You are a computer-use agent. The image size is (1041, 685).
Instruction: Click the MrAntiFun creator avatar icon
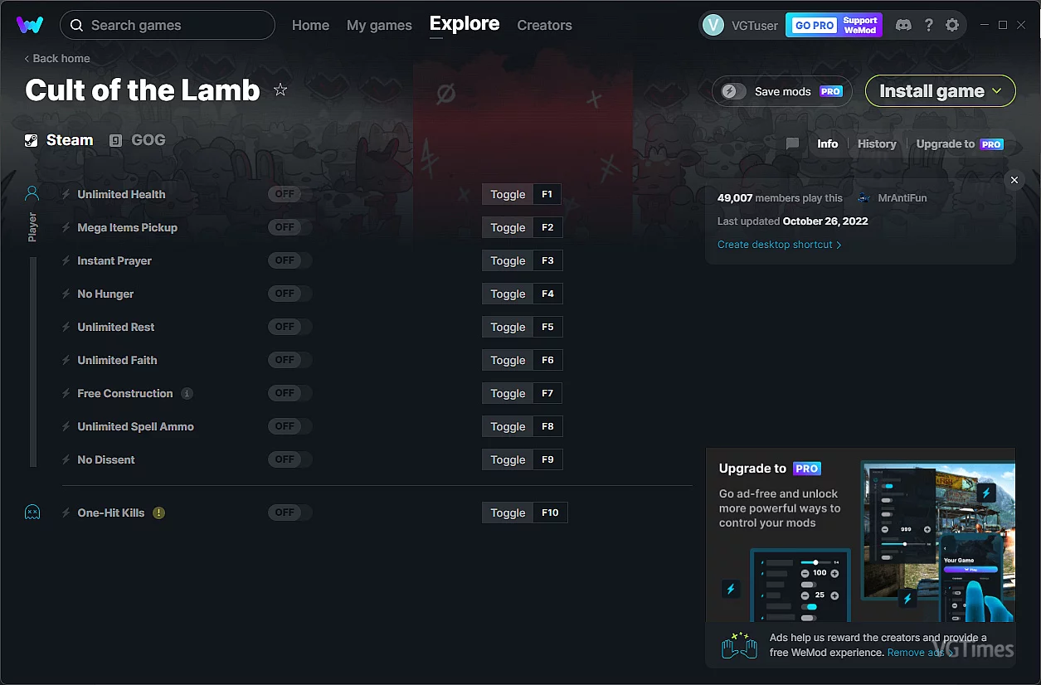tap(863, 198)
